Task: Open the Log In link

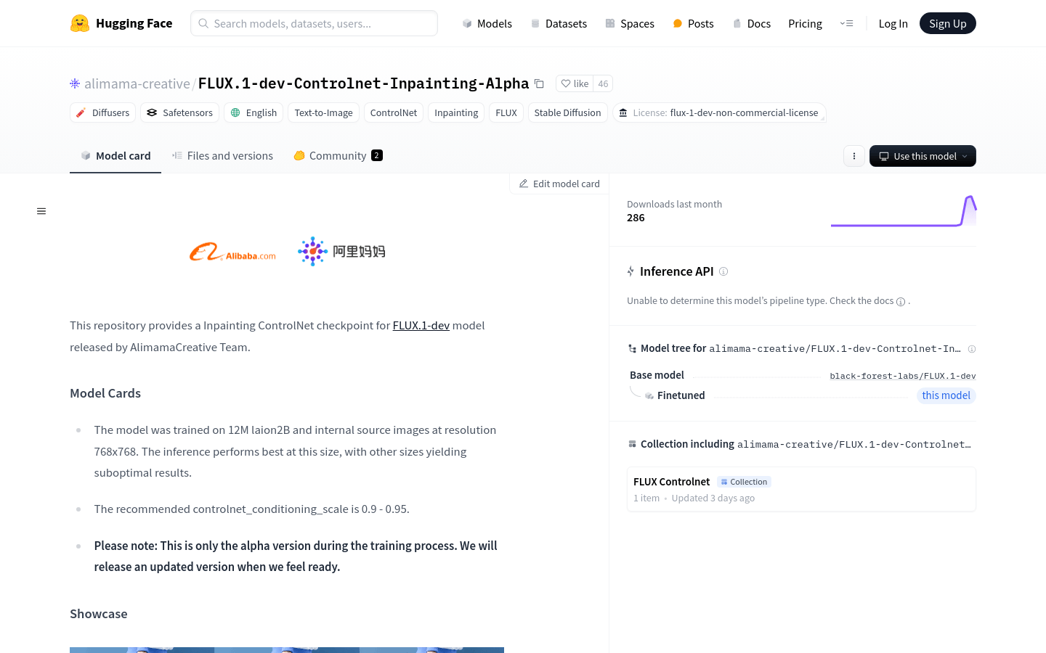Action: 893,23
